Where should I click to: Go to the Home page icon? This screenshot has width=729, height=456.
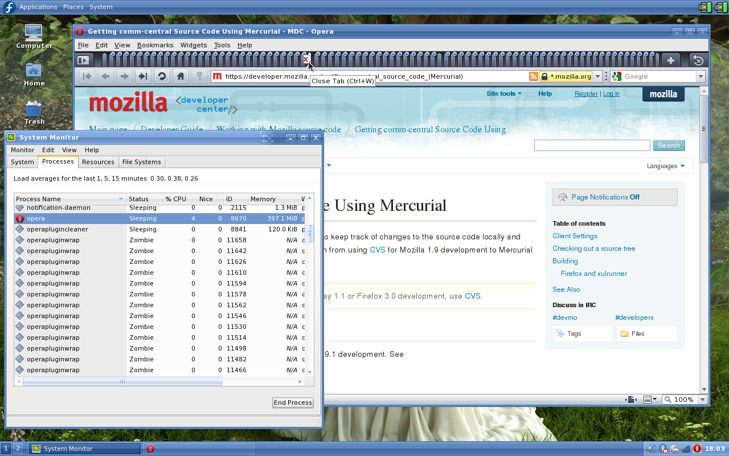[181, 76]
